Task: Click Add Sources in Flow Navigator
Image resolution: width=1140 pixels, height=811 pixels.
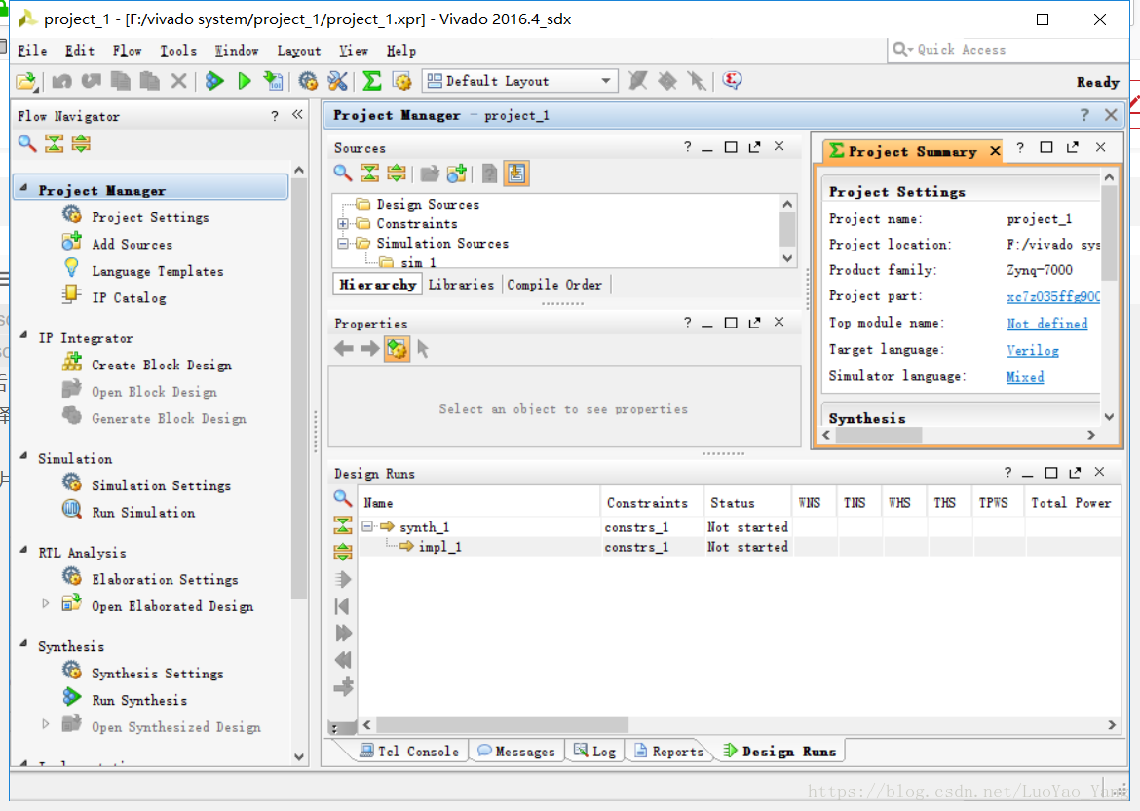Action: click(x=132, y=245)
